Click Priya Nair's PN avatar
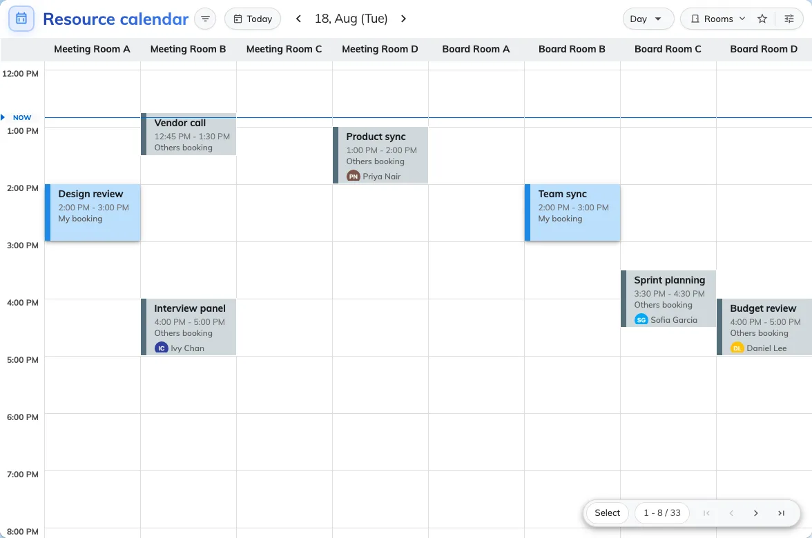The image size is (812, 538). (354, 177)
